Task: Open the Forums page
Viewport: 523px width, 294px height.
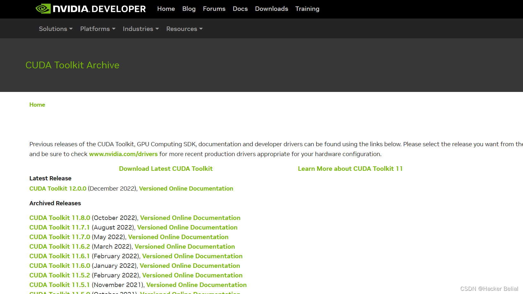Action: 214,9
